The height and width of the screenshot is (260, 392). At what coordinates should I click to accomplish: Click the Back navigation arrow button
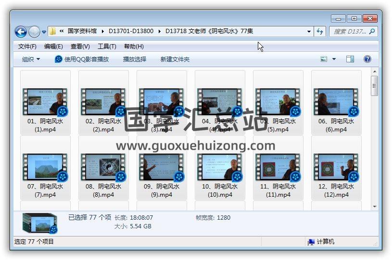[21, 32]
